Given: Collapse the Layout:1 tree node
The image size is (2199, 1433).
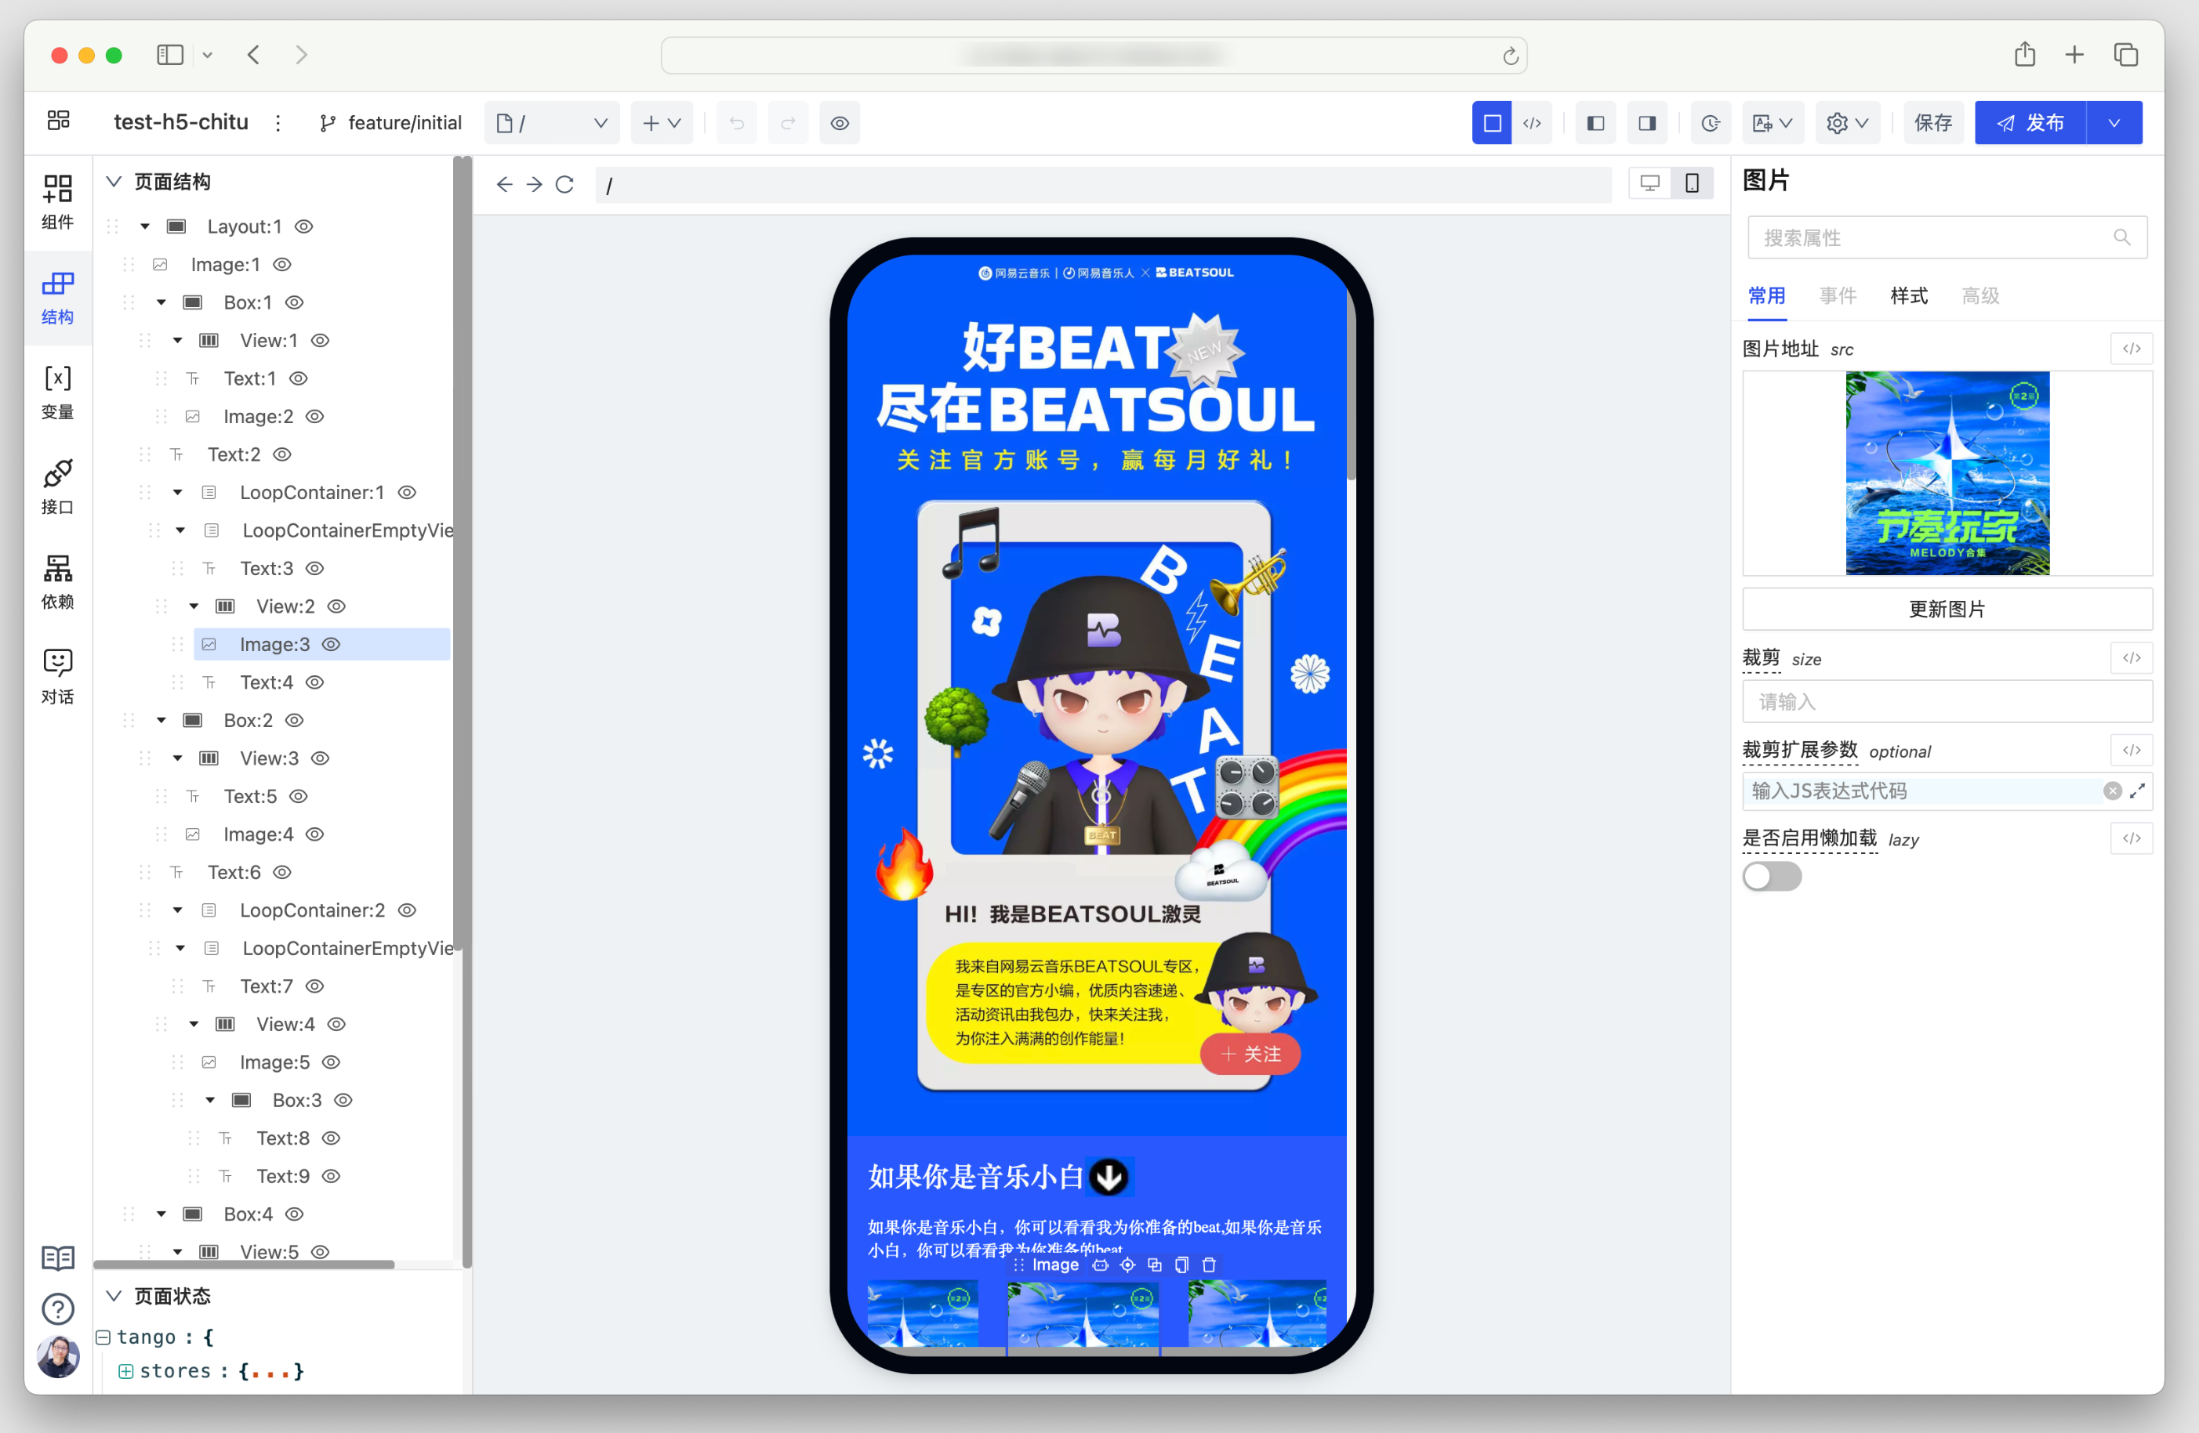Looking at the screenshot, I should (x=145, y=226).
